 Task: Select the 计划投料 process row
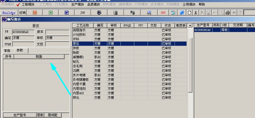(x=129, y=35)
